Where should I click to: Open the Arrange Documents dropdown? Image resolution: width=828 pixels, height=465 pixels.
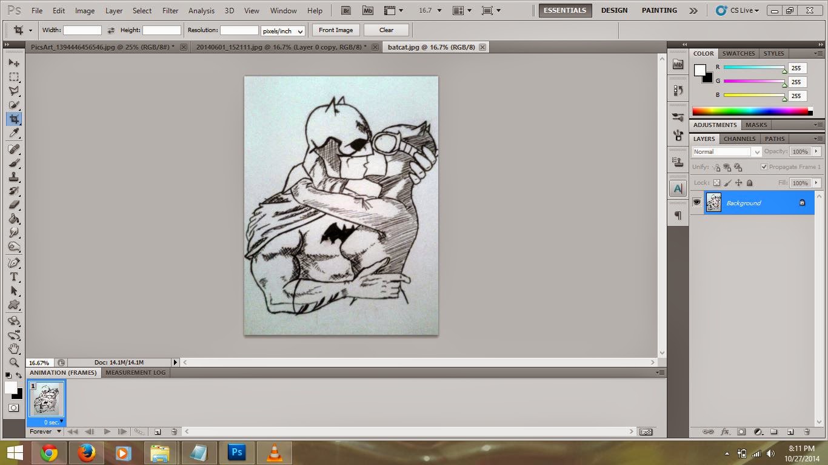462,10
